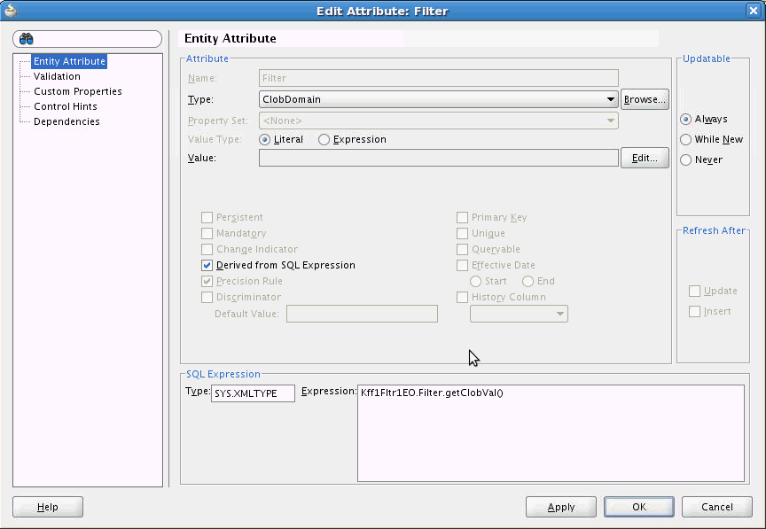Click the Default Value field
The image size is (766, 529).
[x=362, y=314]
